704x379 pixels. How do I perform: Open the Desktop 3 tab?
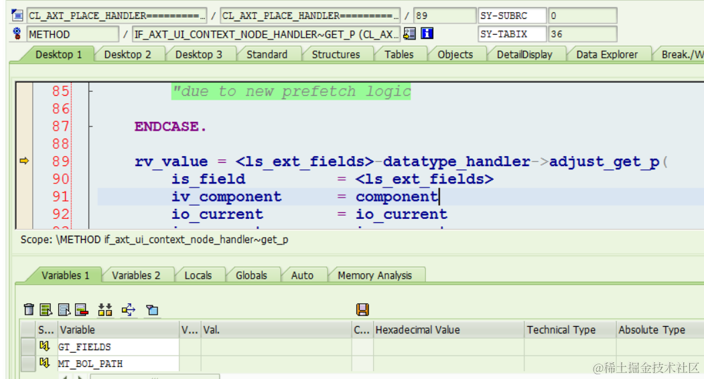[198, 54]
